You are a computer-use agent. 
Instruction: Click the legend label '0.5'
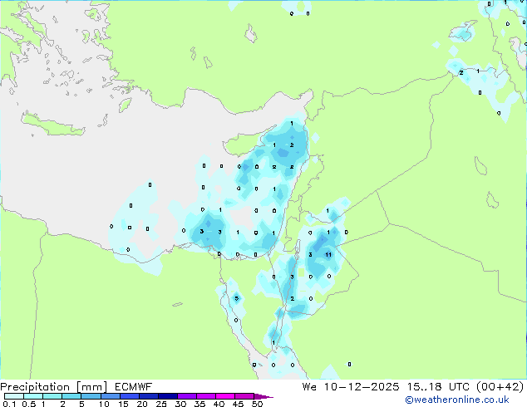pyautogui.click(x=29, y=404)
